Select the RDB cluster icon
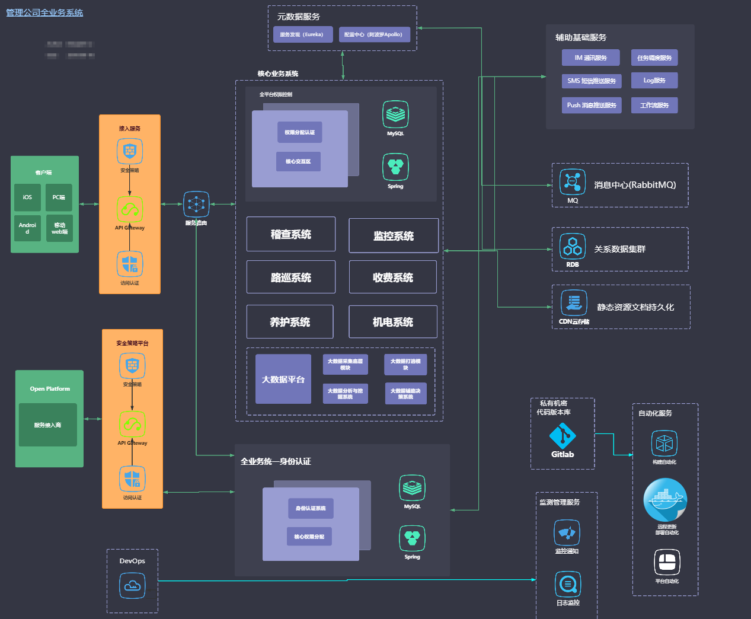 pyautogui.click(x=573, y=247)
